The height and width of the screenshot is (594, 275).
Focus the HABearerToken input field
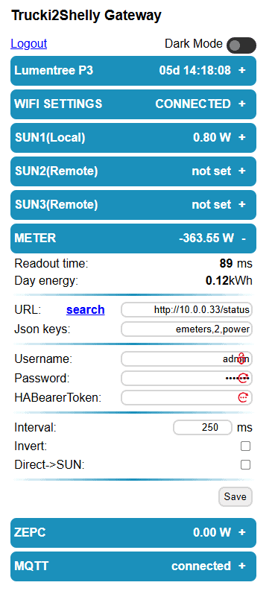coord(187,398)
